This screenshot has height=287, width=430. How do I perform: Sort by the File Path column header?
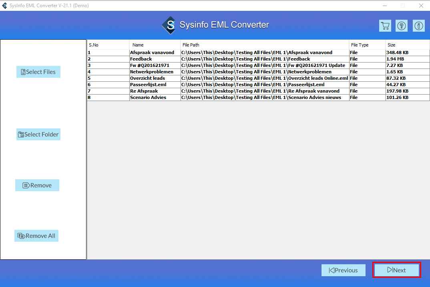point(265,45)
